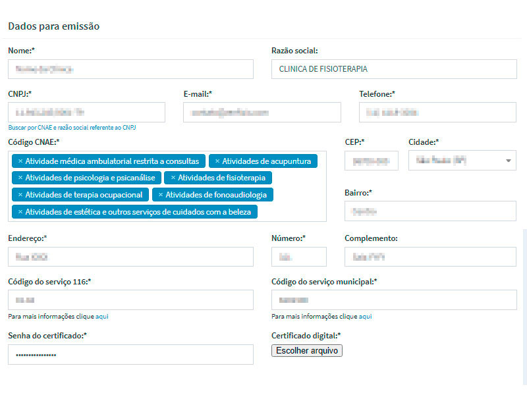Click 'aqui' link under Código do serviço municipal
The height and width of the screenshot is (395, 527).
(x=366, y=317)
